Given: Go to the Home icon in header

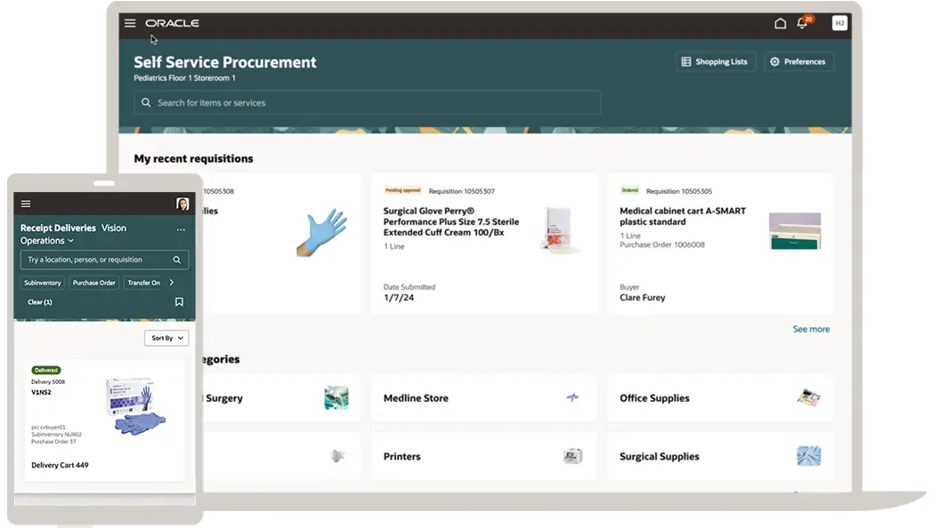Looking at the screenshot, I should (780, 24).
